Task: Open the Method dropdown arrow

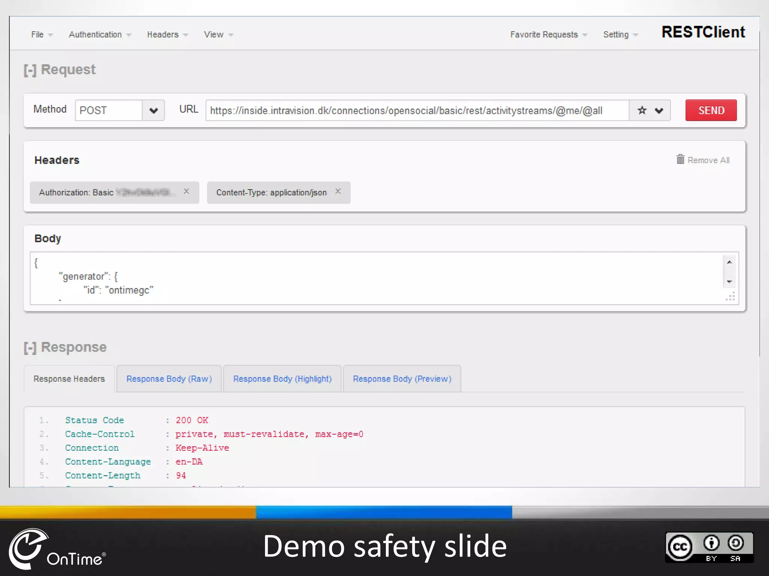Action: tap(153, 110)
